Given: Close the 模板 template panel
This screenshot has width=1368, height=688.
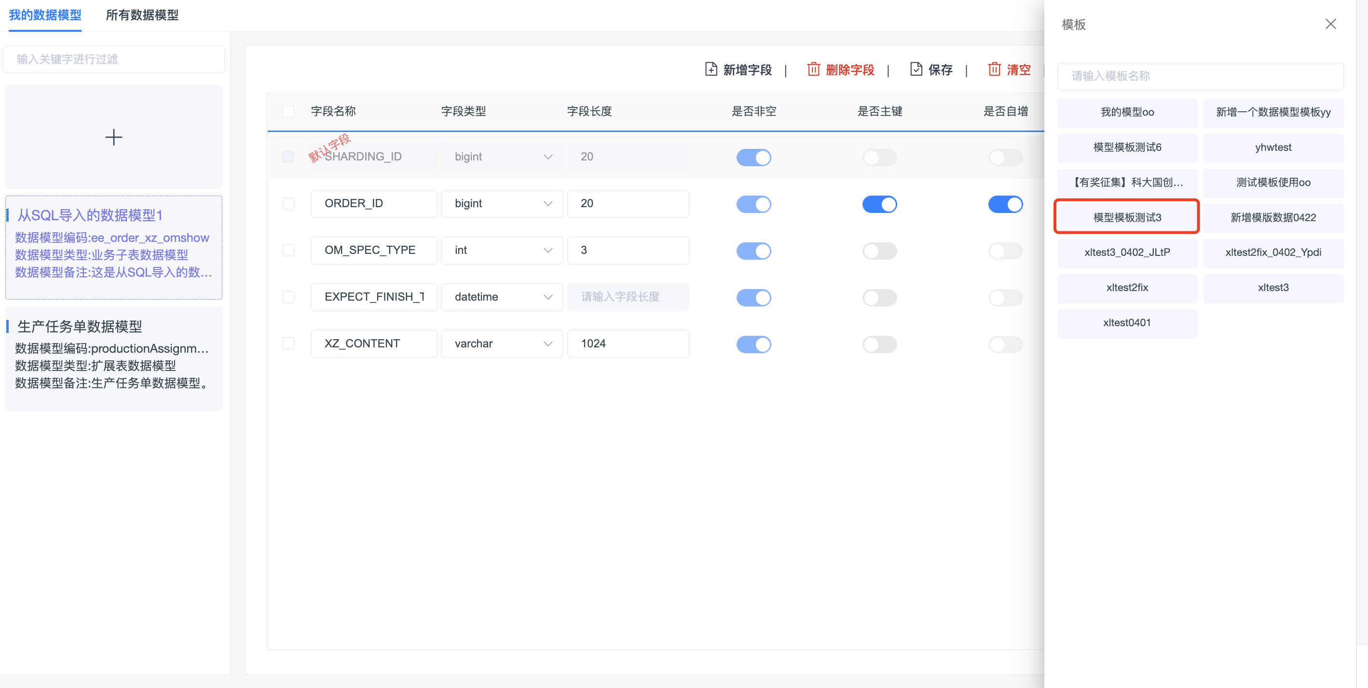Looking at the screenshot, I should (x=1330, y=24).
